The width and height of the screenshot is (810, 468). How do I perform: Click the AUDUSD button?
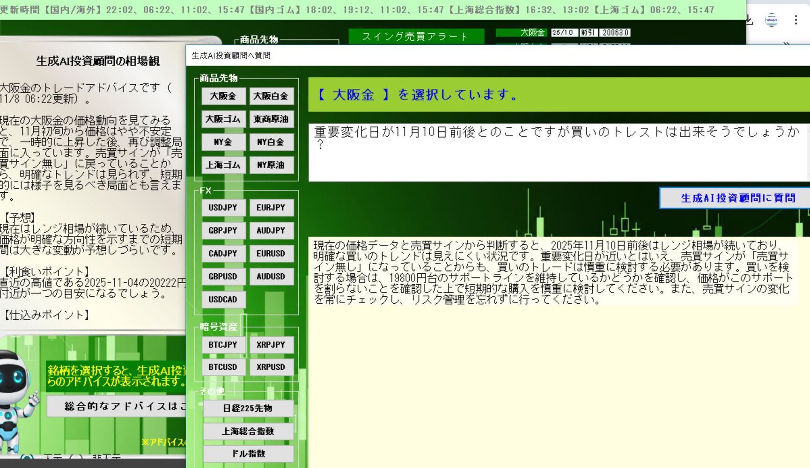coord(271,276)
